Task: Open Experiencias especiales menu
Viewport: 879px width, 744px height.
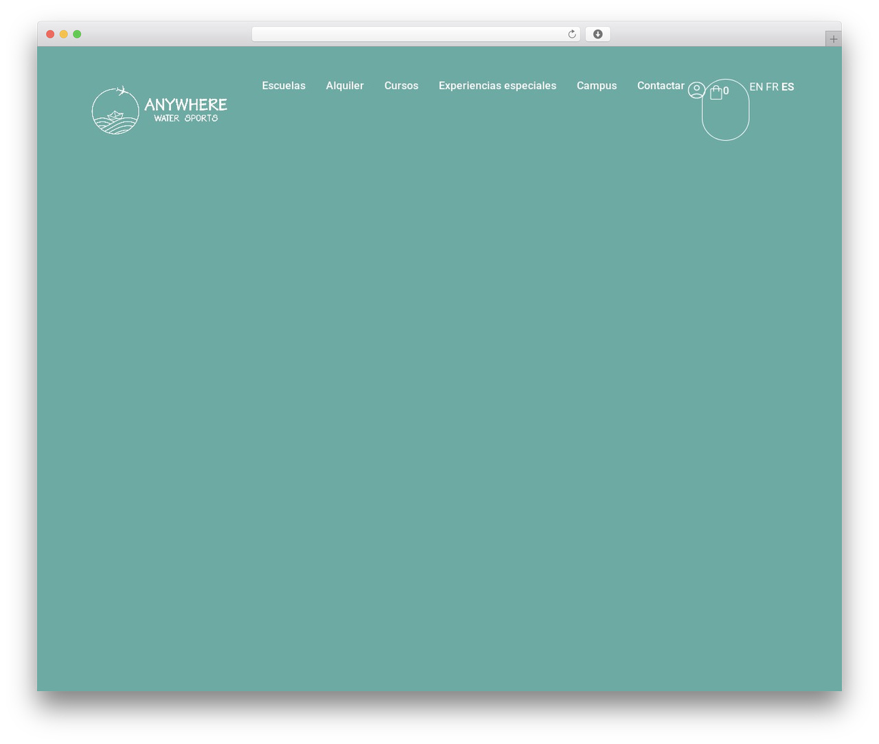Action: 497,86
